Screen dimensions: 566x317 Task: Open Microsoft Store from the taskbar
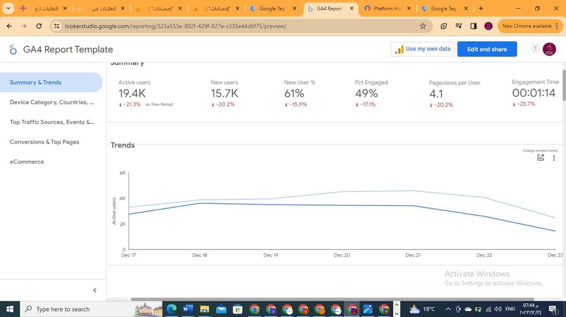(238, 309)
